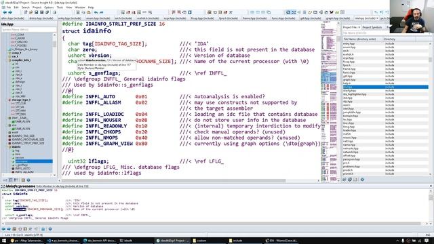Select STT_CUR in symbol tree
The width and height of the screenshot is (434, 244).
[x=20, y=104]
